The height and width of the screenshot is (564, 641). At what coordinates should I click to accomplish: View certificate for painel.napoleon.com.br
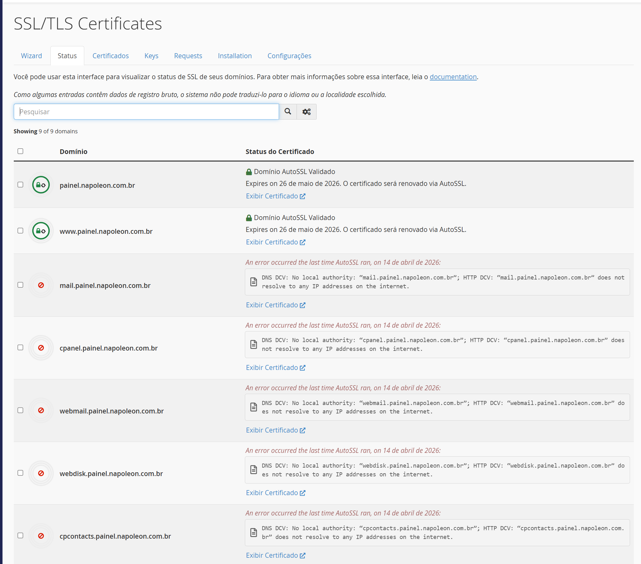275,196
